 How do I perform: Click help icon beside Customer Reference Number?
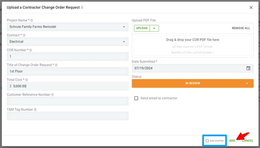click(52, 95)
